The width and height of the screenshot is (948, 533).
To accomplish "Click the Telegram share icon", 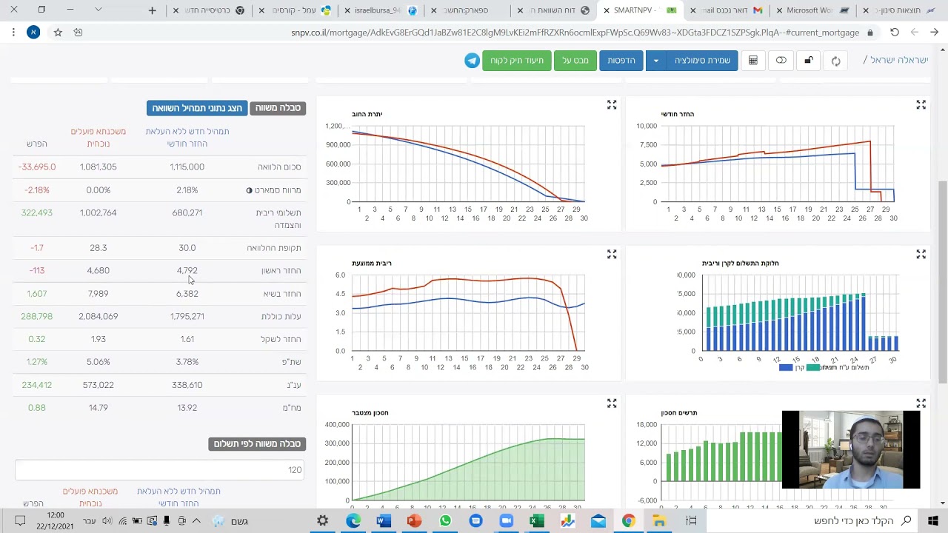I will (472, 61).
